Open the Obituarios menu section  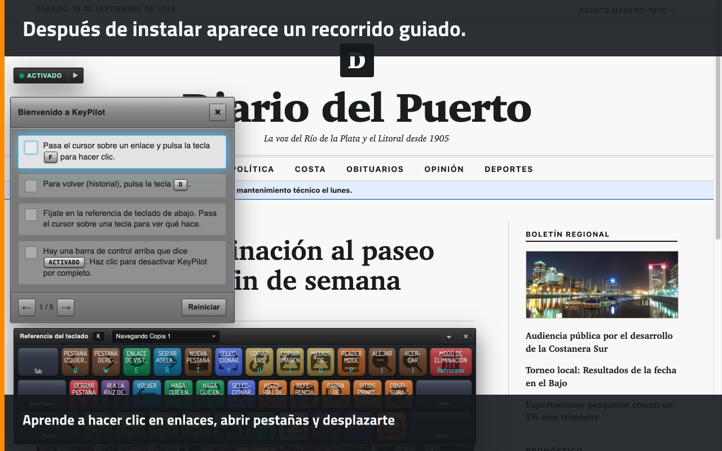[x=375, y=169]
